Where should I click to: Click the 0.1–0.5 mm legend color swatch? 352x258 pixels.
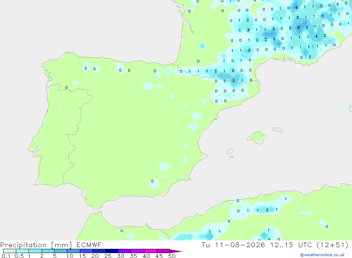click(10, 251)
